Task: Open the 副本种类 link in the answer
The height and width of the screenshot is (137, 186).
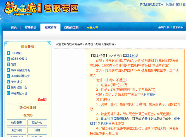Action: (132, 56)
